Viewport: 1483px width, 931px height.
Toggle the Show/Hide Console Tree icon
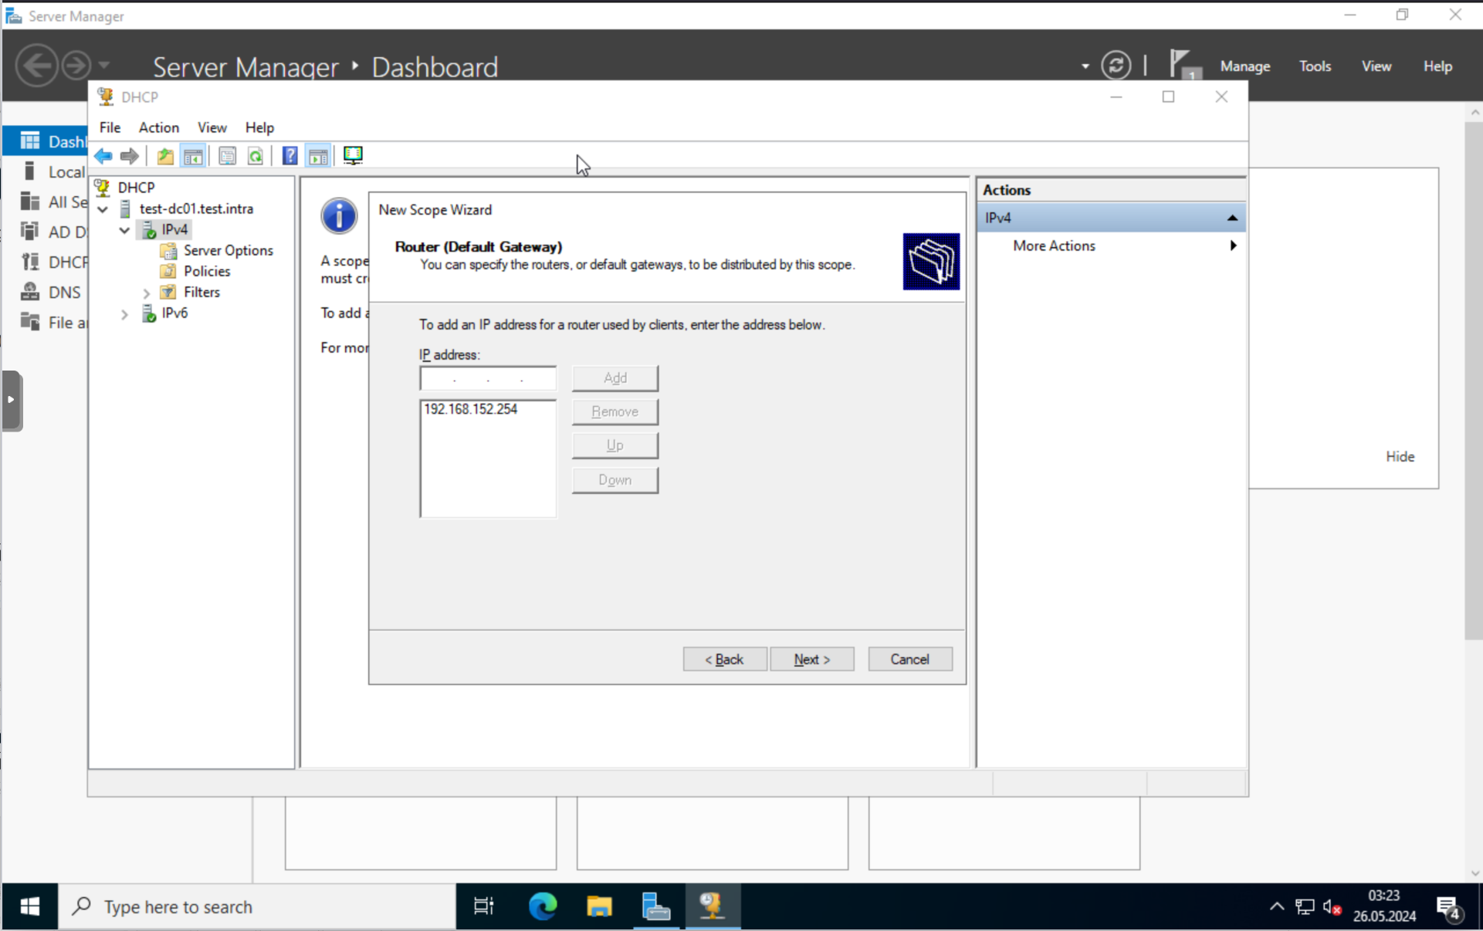point(193,156)
